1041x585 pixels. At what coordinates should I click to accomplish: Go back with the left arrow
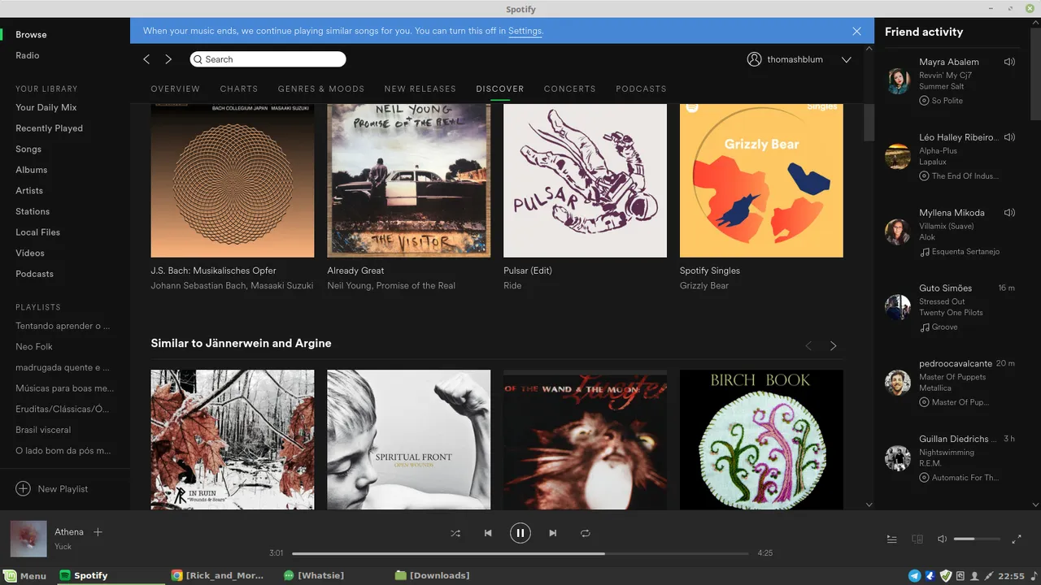[146, 59]
